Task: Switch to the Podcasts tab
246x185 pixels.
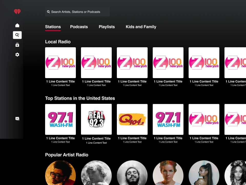Action: coord(79,27)
